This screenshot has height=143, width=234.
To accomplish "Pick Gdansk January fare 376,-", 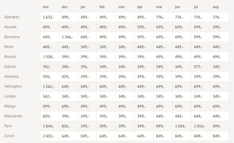I will click(x=85, y=67).
